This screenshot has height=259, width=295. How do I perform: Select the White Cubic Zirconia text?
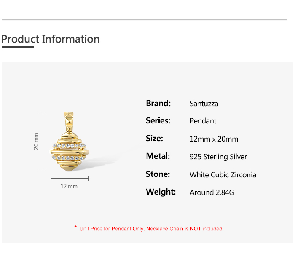click(x=223, y=175)
